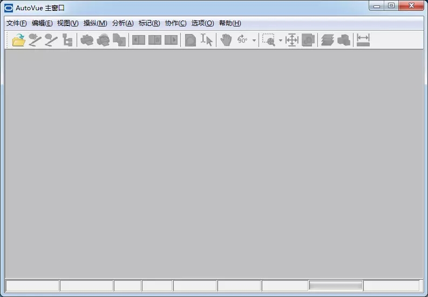Select the Zoom Area magnifier tool

269,40
